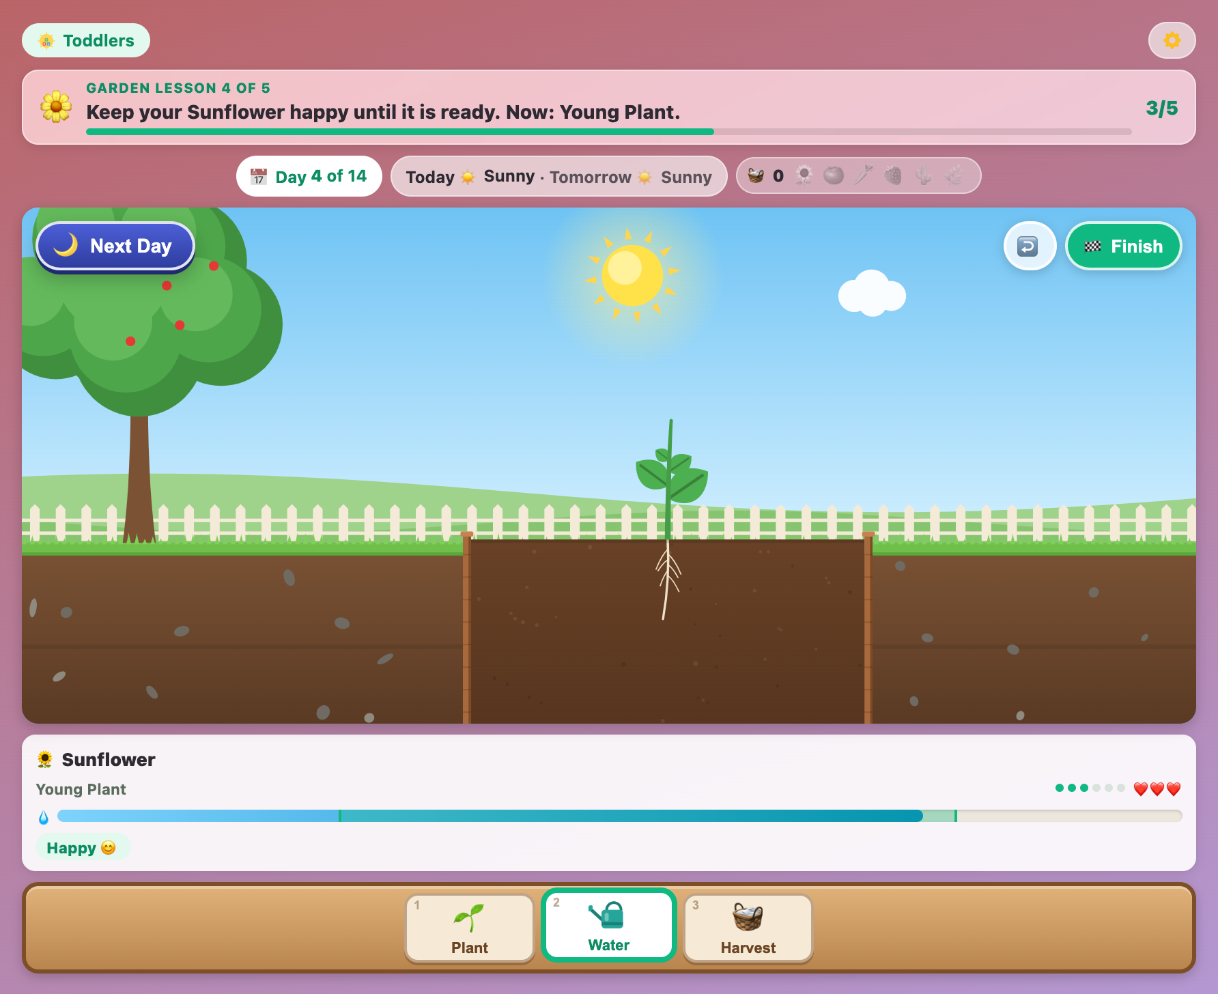Click the young sunflower plant in the garden

pos(670,479)
